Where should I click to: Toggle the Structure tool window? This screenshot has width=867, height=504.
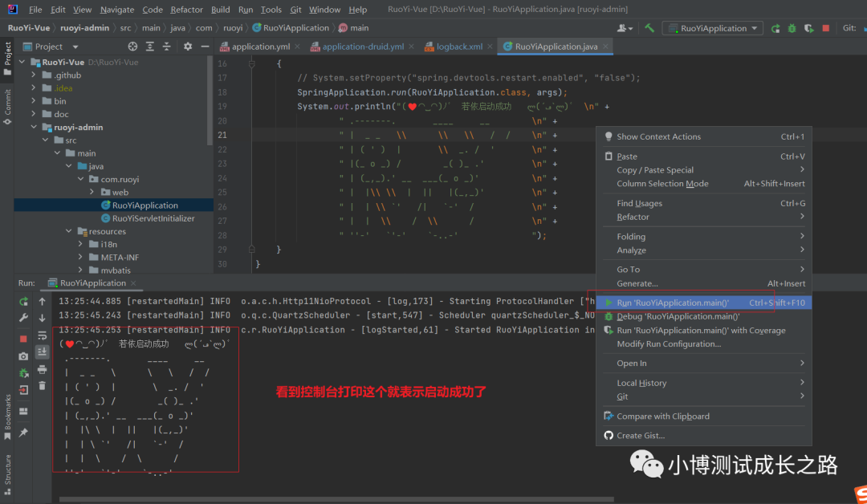coord(7,474)
